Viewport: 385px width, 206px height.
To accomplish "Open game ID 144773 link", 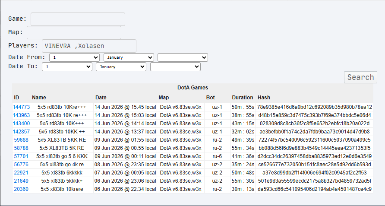I will (21, 107).
